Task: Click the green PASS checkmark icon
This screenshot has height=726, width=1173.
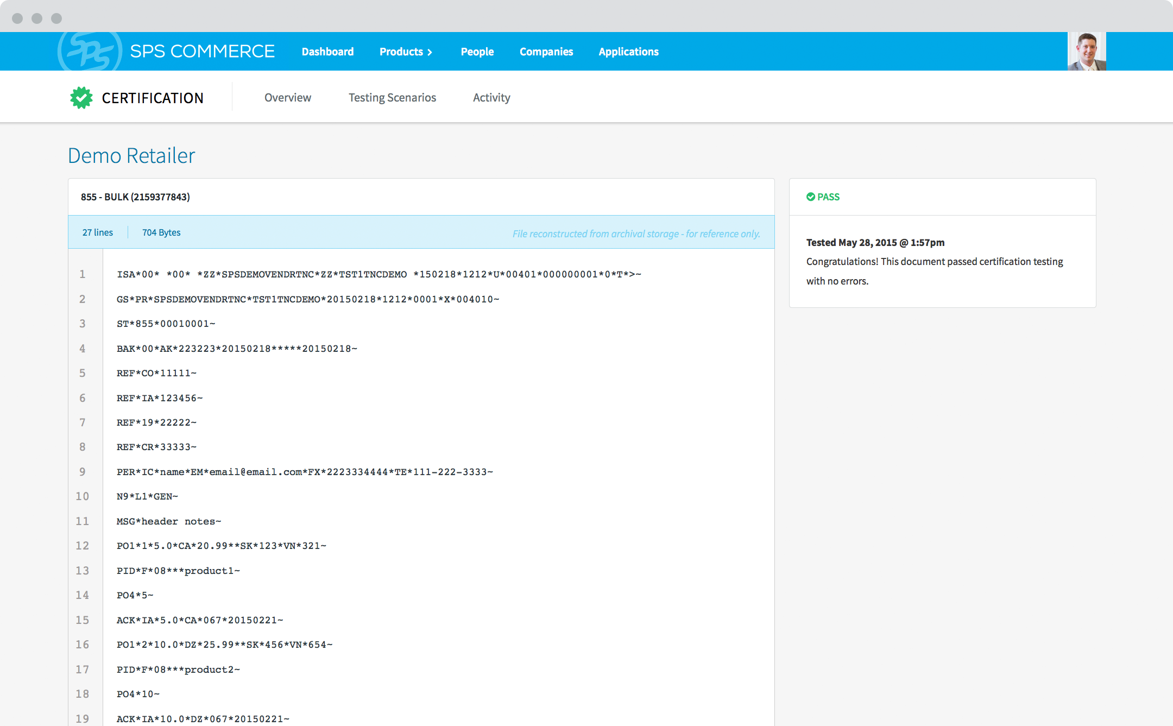Action: coord(811,197)
